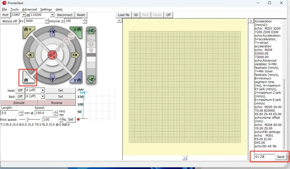Image resolution: width=290 pixels, height=169 pixels.
Task: Select the Z 10 step circle
Action: pyautogui.click(x=91, y=38)
